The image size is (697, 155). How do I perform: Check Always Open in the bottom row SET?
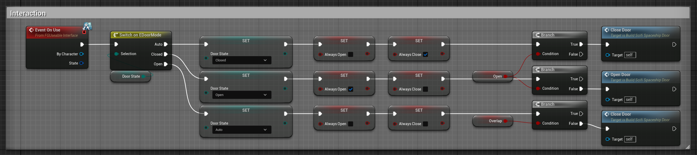click(x=351, y=124)
